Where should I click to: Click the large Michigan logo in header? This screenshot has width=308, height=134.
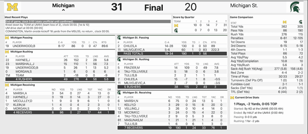tap(13, 7)
